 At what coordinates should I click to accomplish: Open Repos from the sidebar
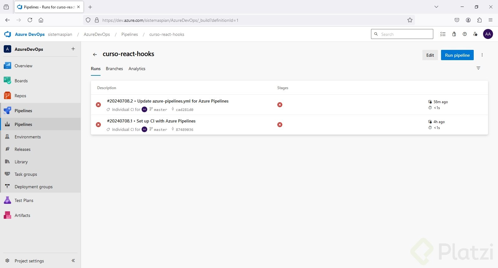(x=20, y=96)
